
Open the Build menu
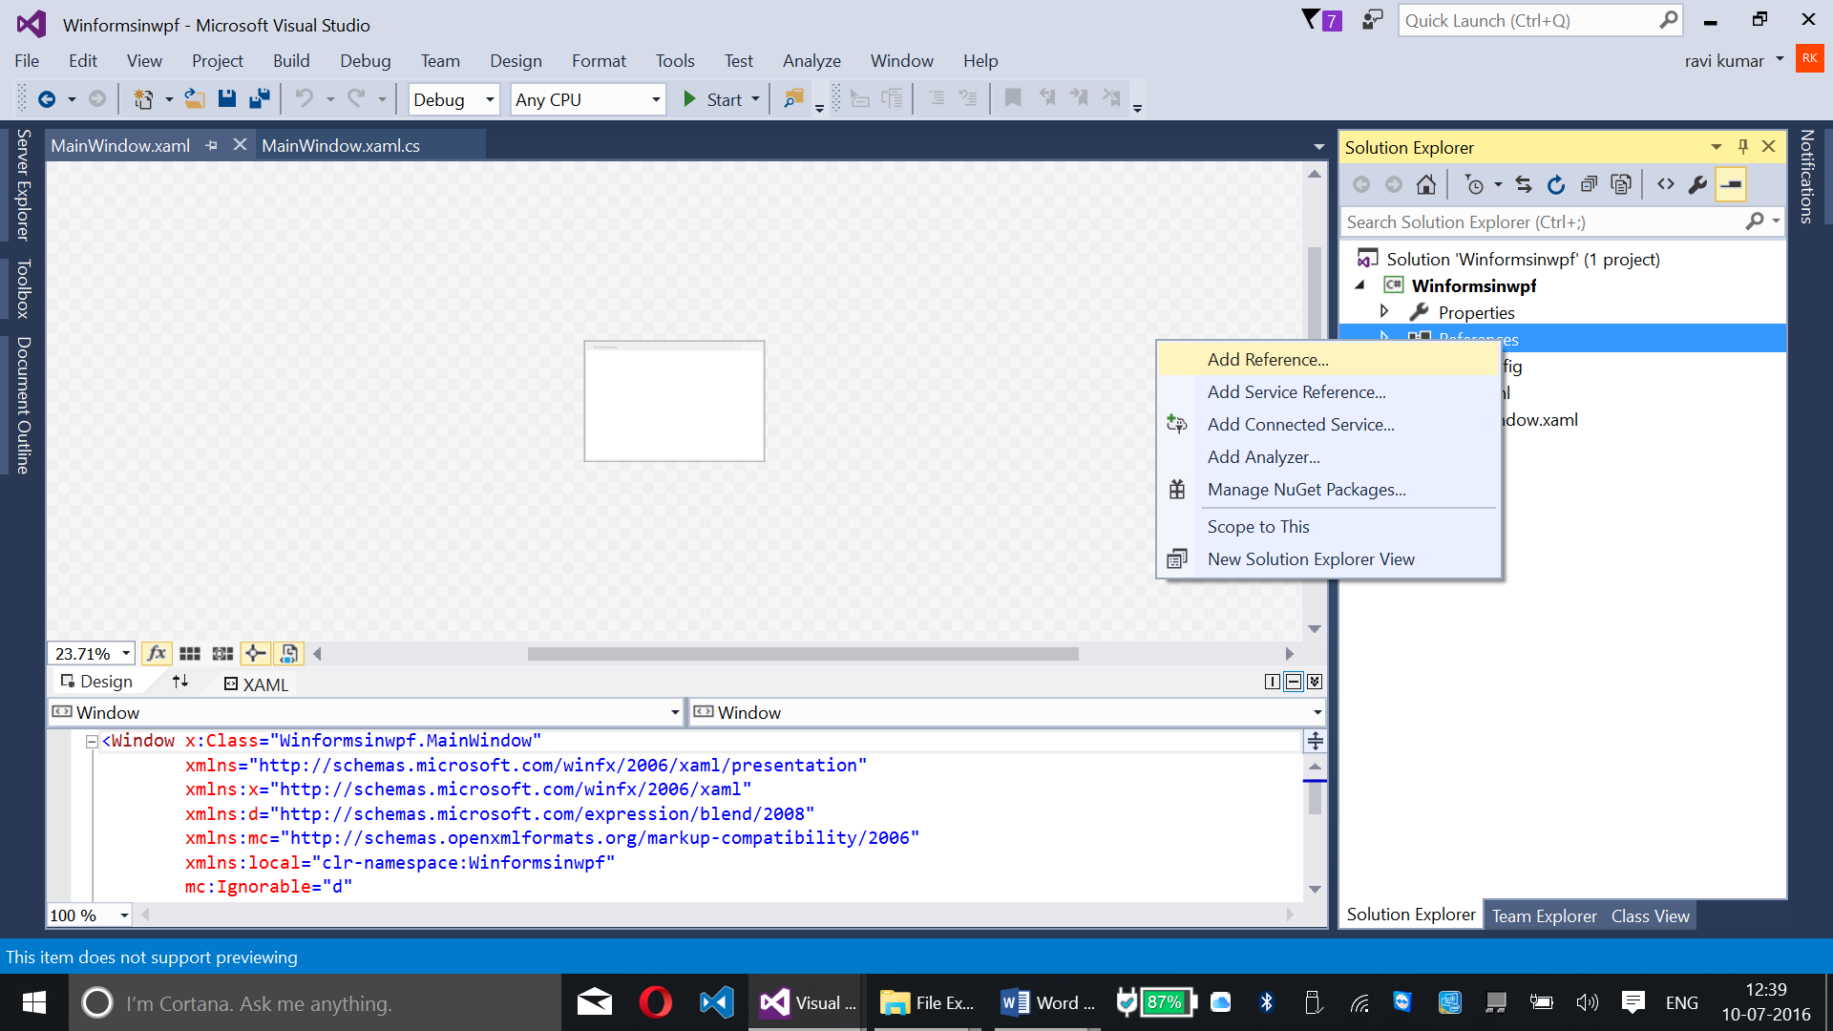click(291, 60)
